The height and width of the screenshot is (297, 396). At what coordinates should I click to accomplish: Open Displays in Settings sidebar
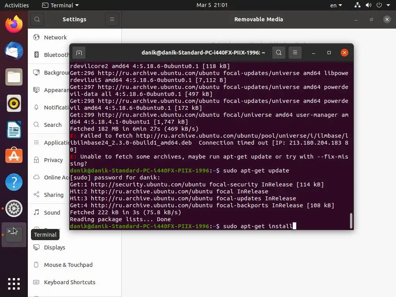(75, 247)
